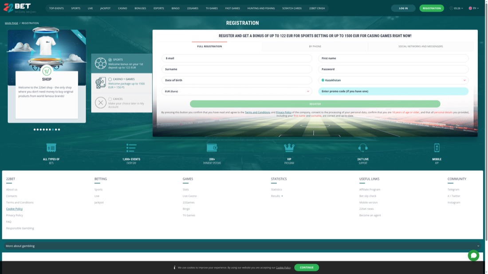
Task: Open 22Games in the top menu
Action: (193, 8)
